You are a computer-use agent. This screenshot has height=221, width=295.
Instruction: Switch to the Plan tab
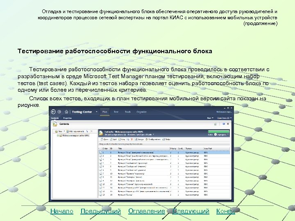pyautogui.click(x=104, y=112)
